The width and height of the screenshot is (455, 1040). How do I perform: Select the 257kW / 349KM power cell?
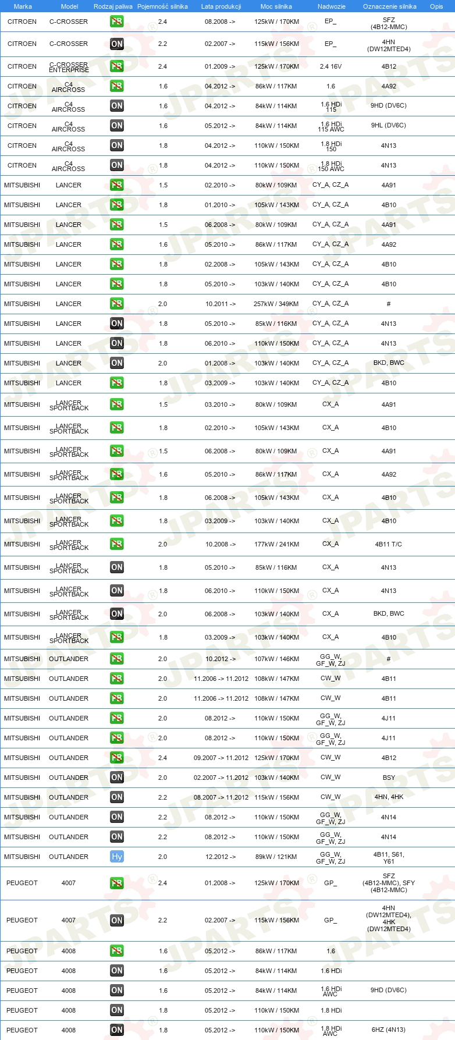pyautogui.click(x=276, y=304)
